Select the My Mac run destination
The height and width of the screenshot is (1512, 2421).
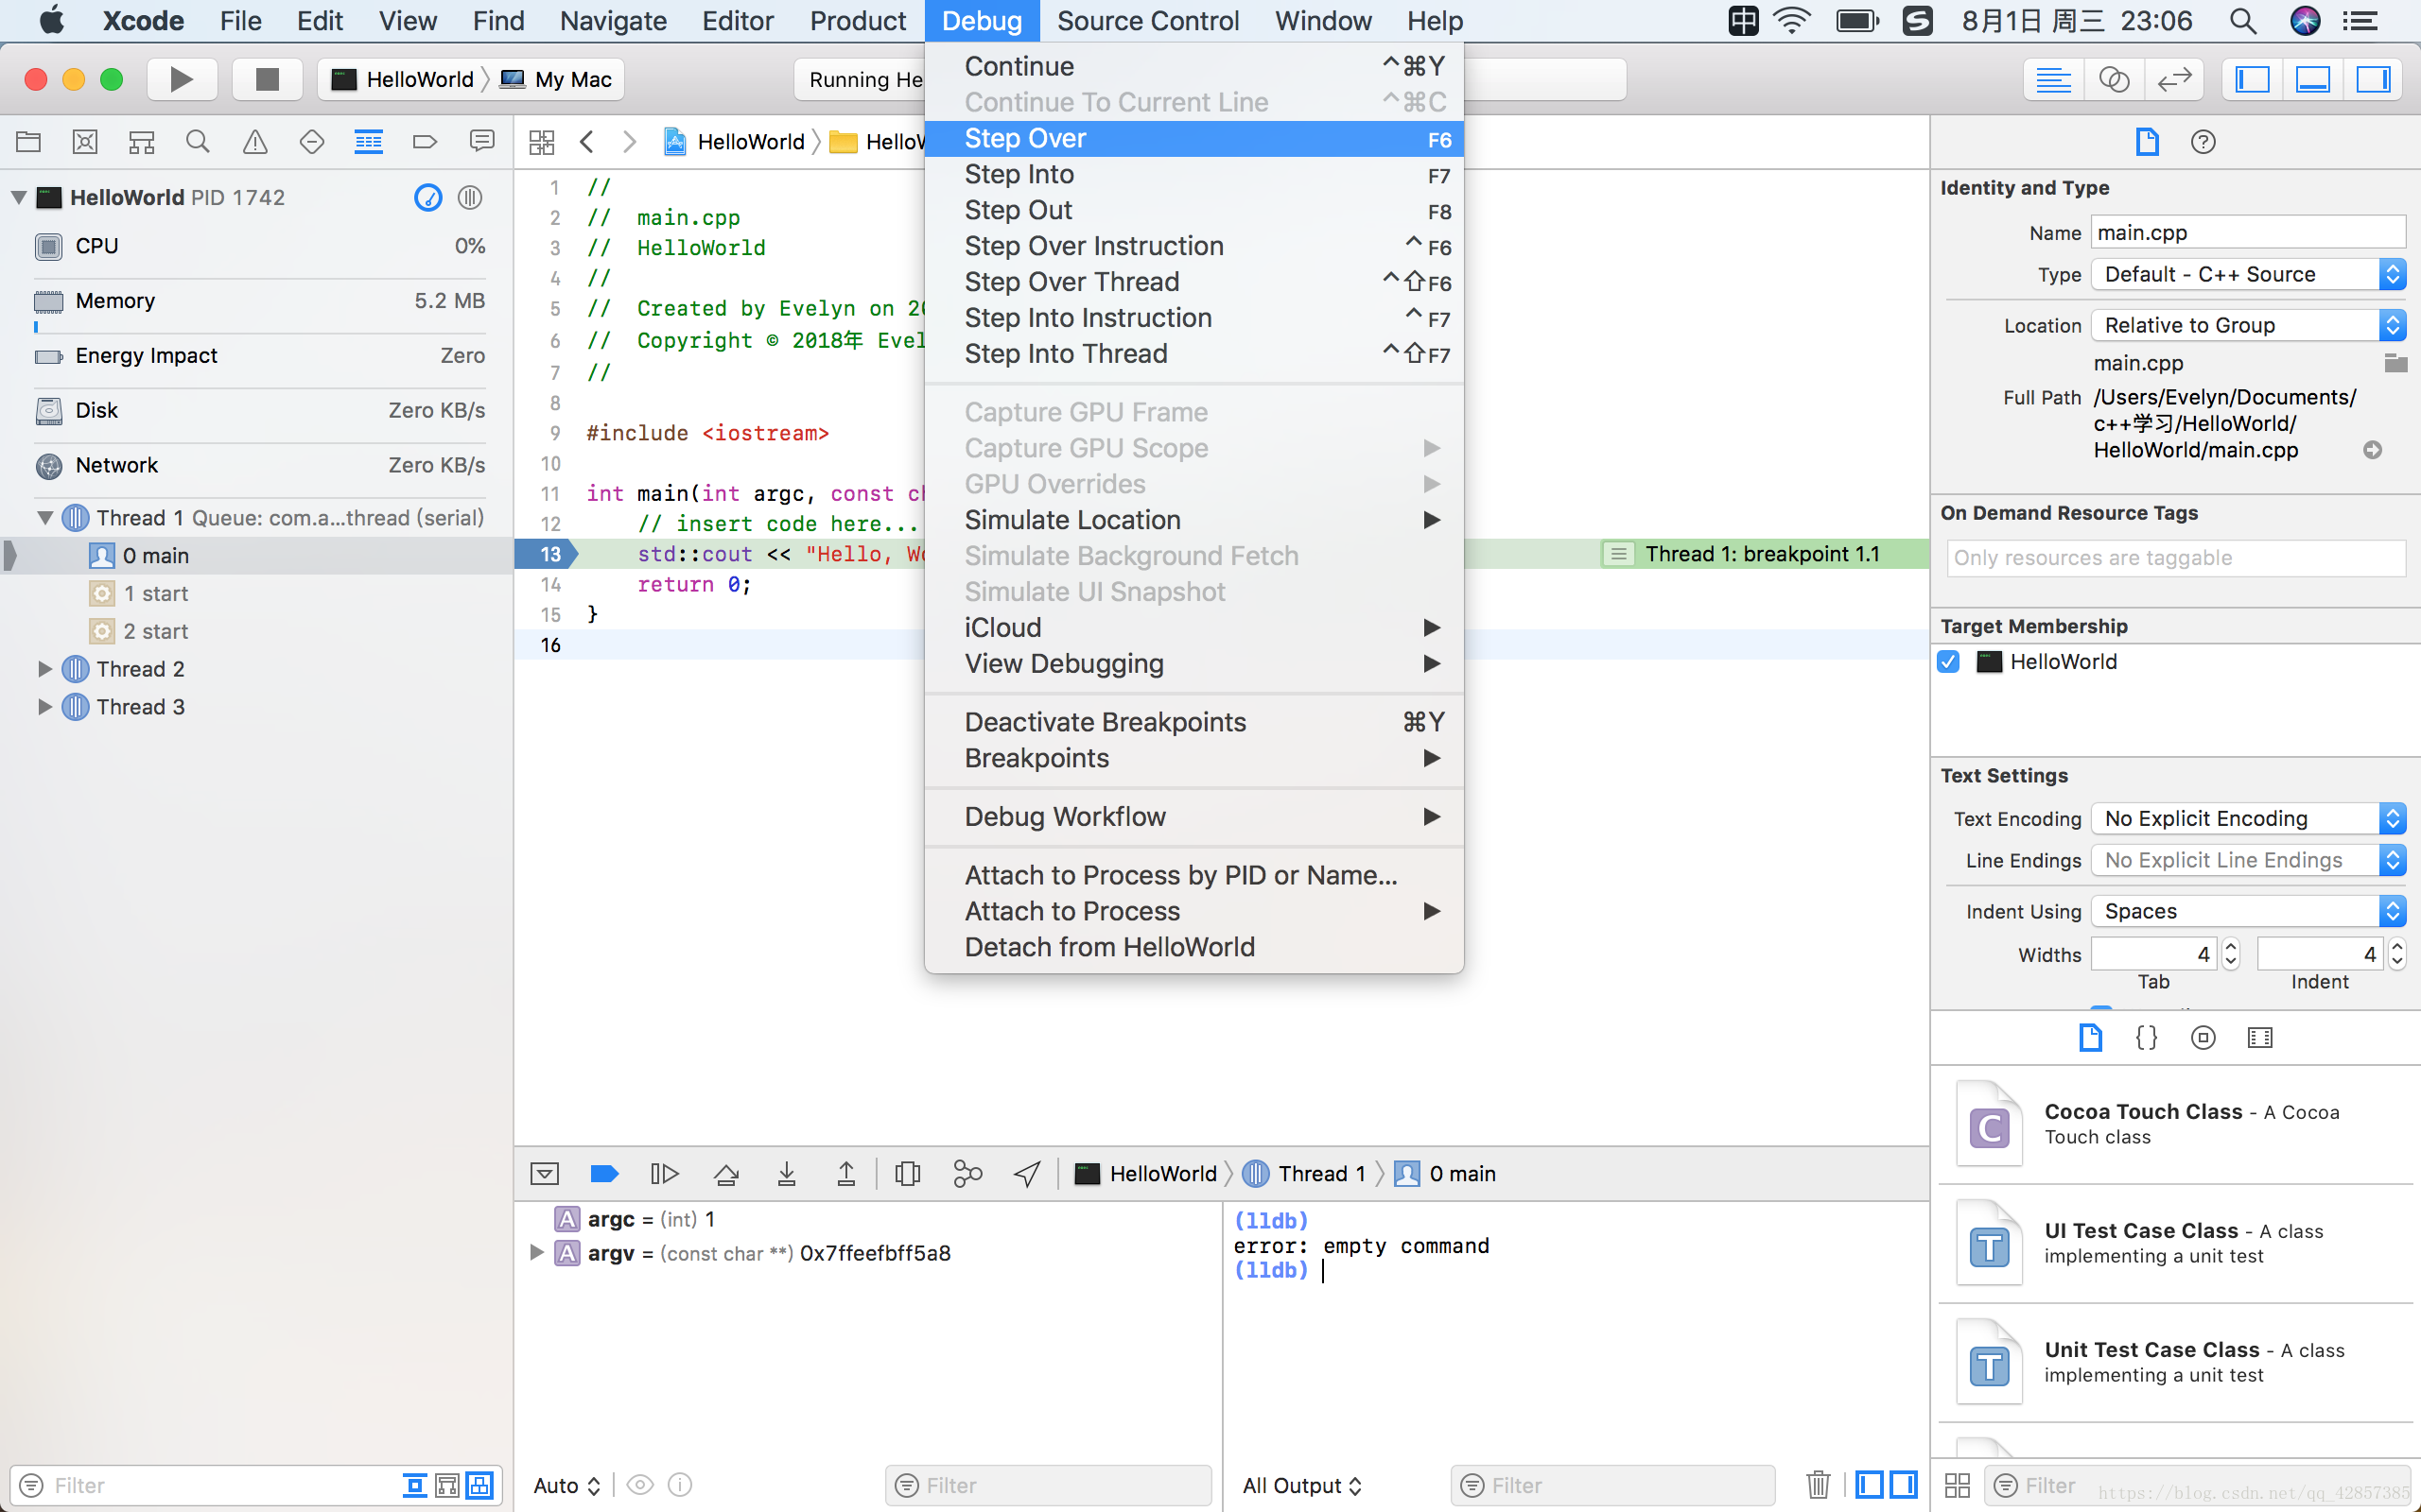[x=557, y=79]
